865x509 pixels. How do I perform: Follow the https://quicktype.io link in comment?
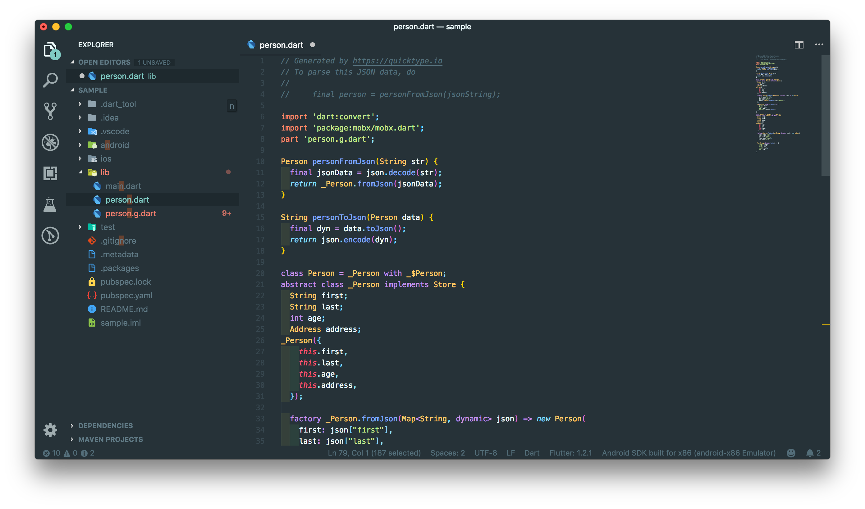tap(397, 61)
